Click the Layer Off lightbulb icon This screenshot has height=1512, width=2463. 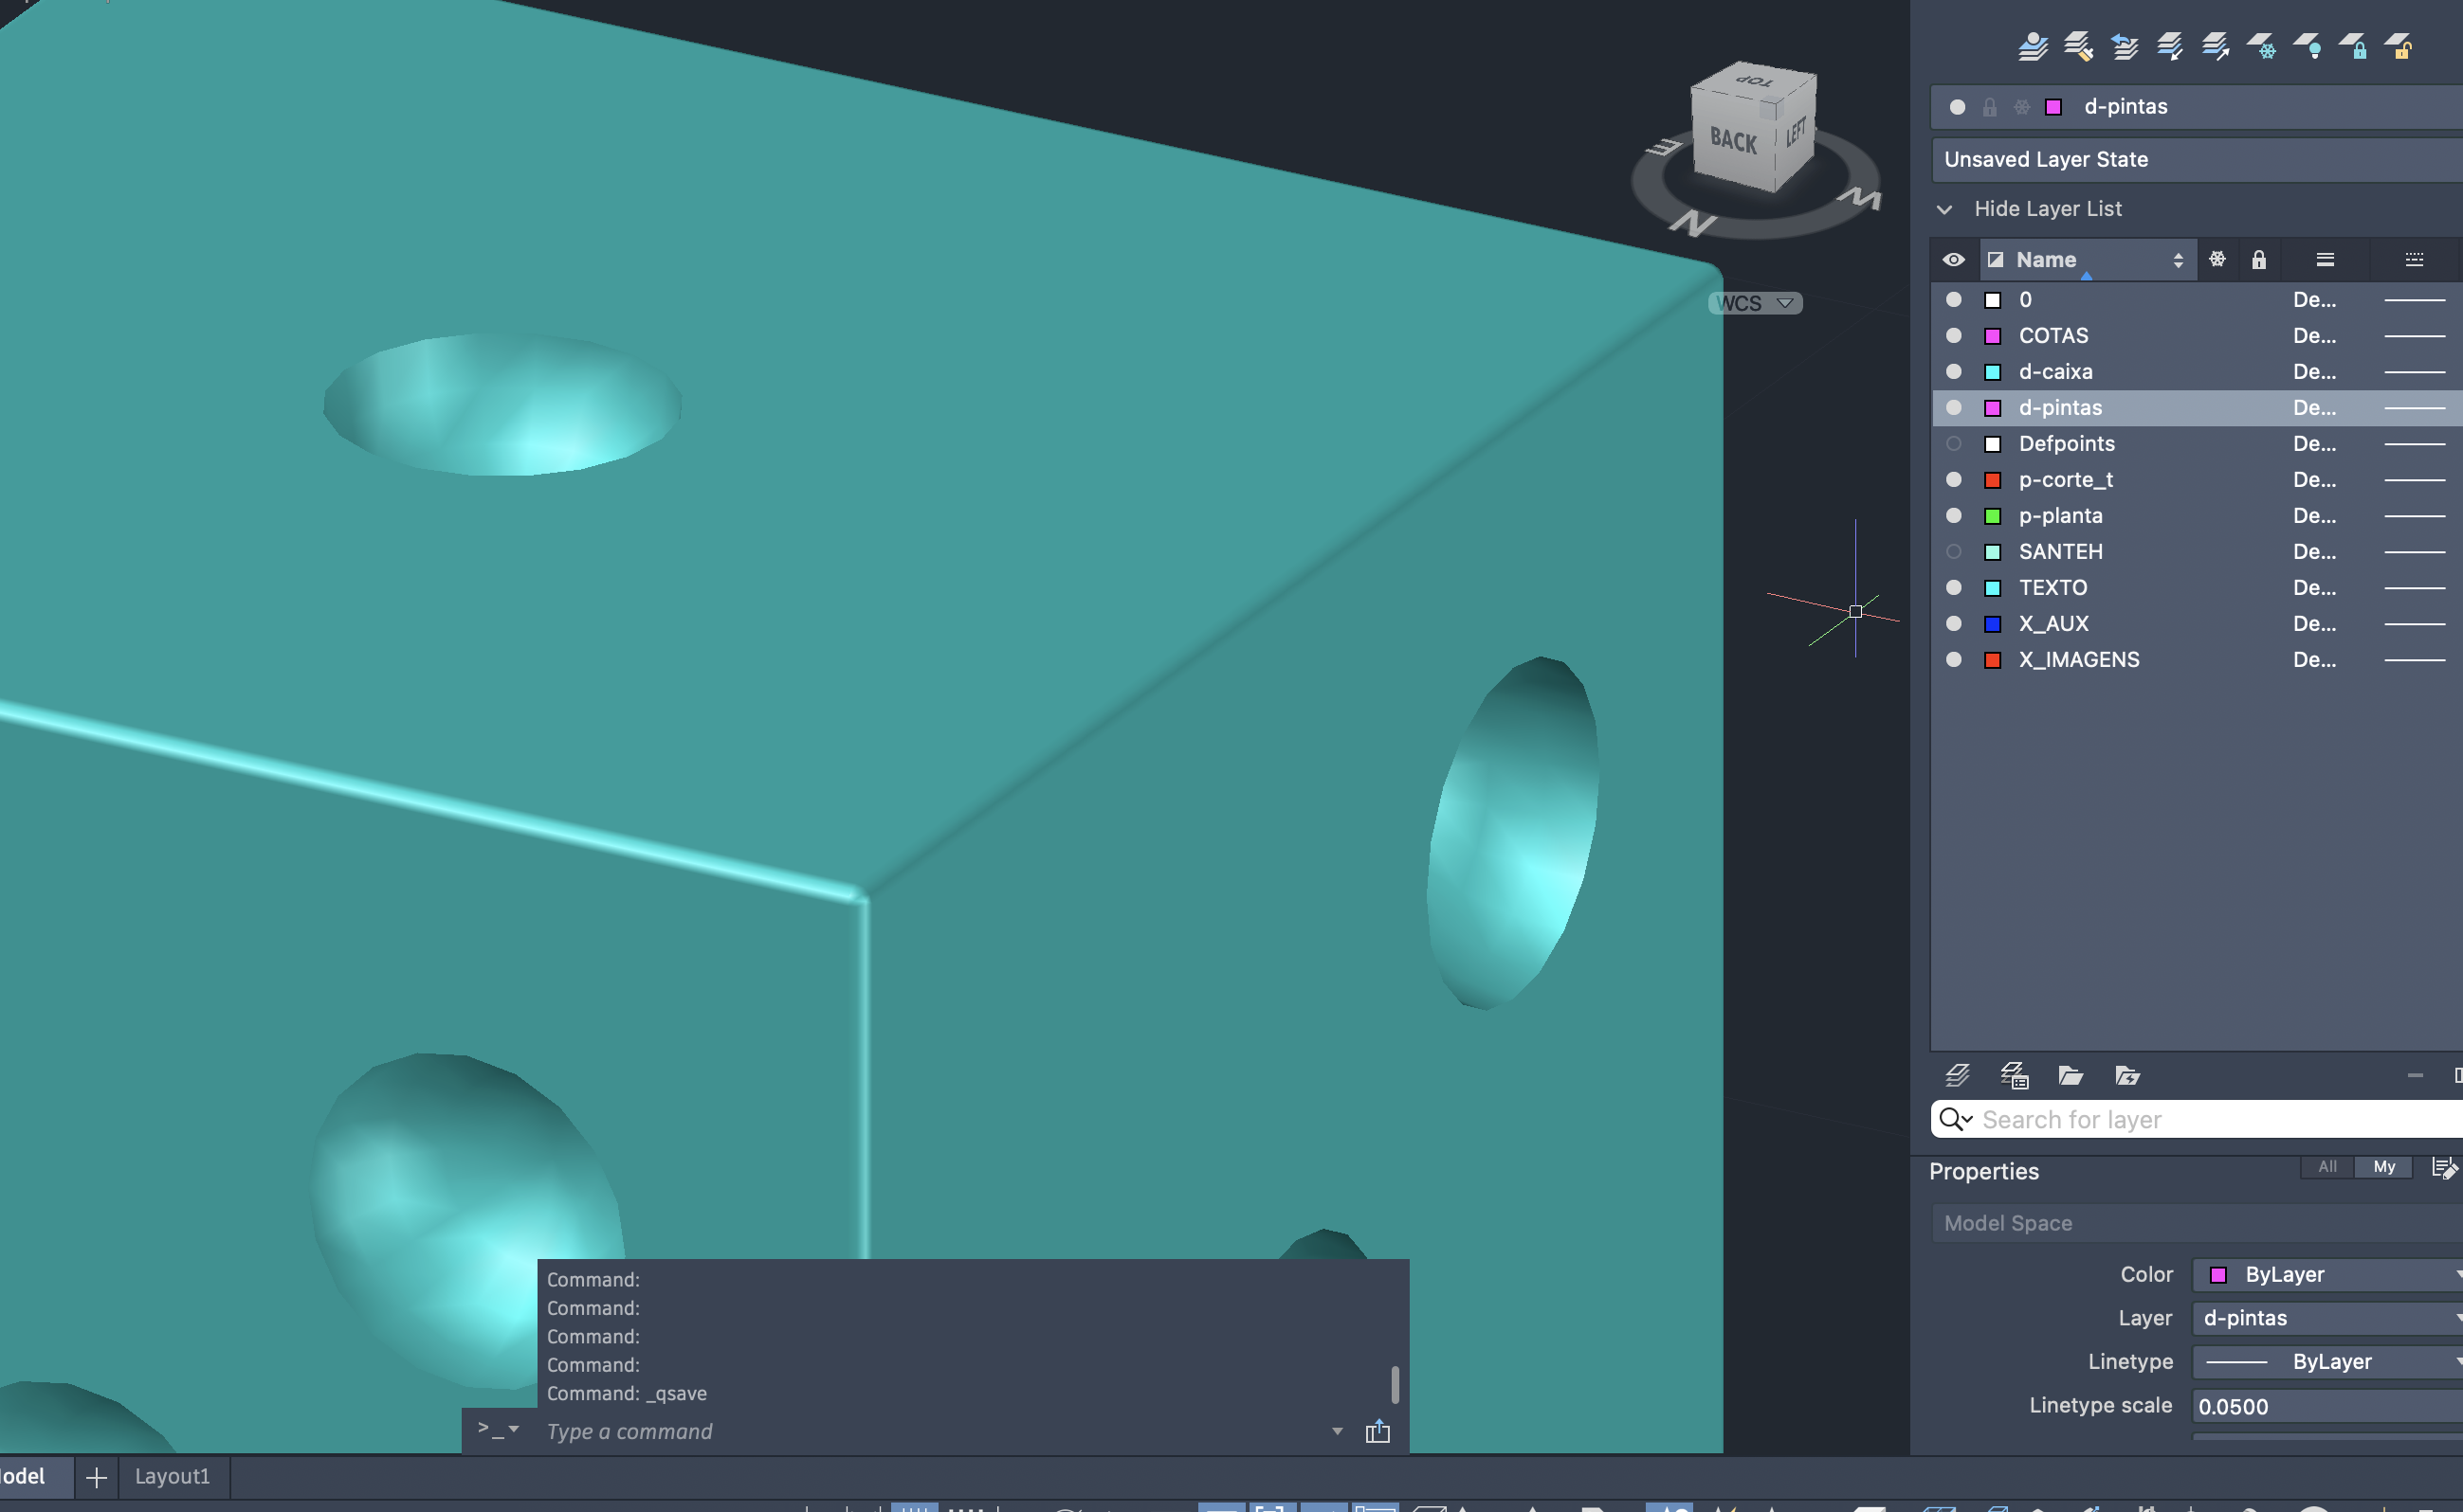[x=2307, y=46]
